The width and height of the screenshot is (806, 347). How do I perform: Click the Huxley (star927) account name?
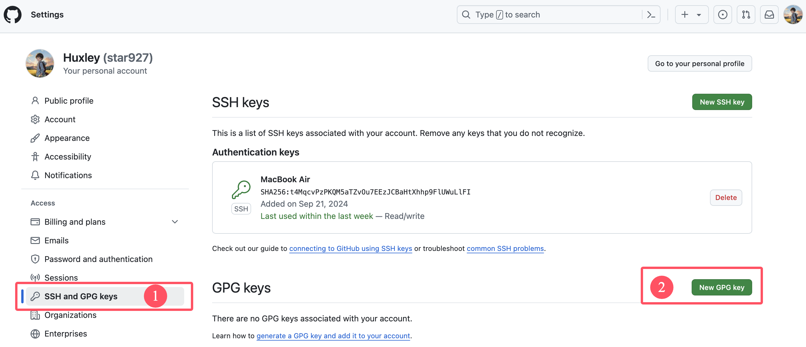coord(108,58)
